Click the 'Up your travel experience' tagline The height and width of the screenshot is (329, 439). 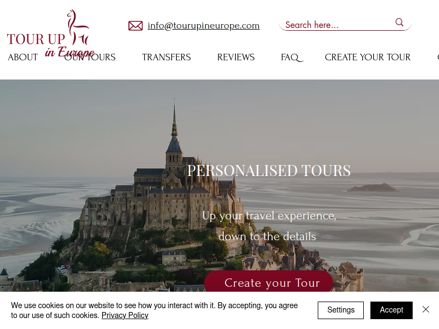(269, 215)
